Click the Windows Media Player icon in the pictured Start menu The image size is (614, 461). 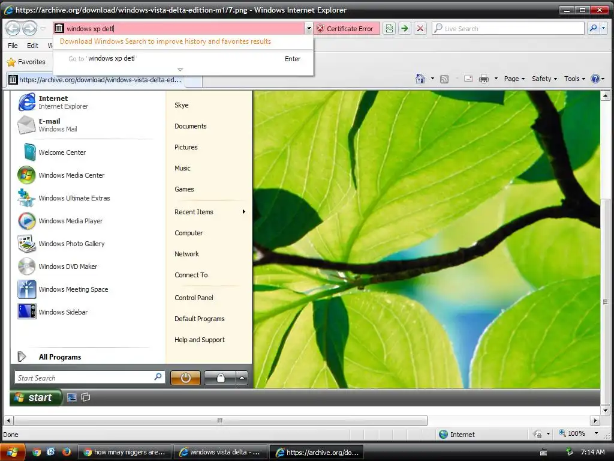tap(26, 221)
